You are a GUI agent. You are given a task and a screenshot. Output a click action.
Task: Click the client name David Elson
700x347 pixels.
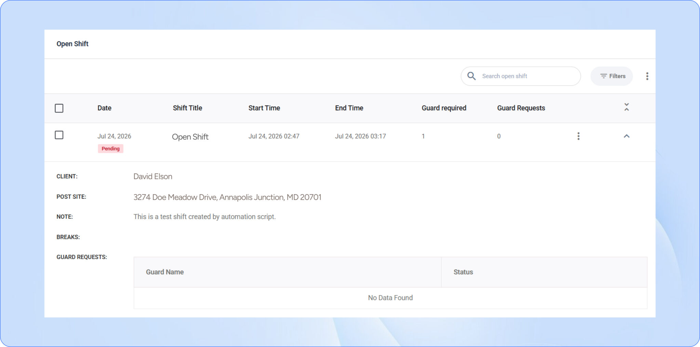point(153,176)
